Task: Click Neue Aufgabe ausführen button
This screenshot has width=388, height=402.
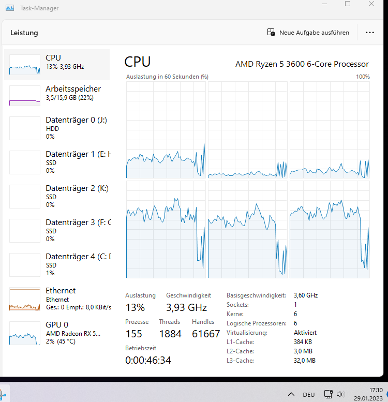Action: coord(308,33)
